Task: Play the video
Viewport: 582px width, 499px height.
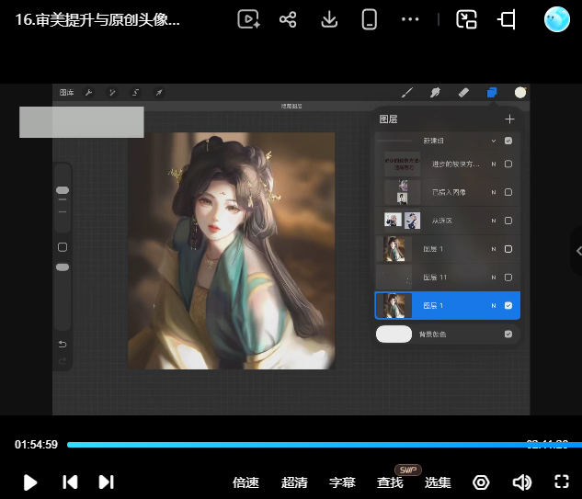Action: (x=30, y=482)
